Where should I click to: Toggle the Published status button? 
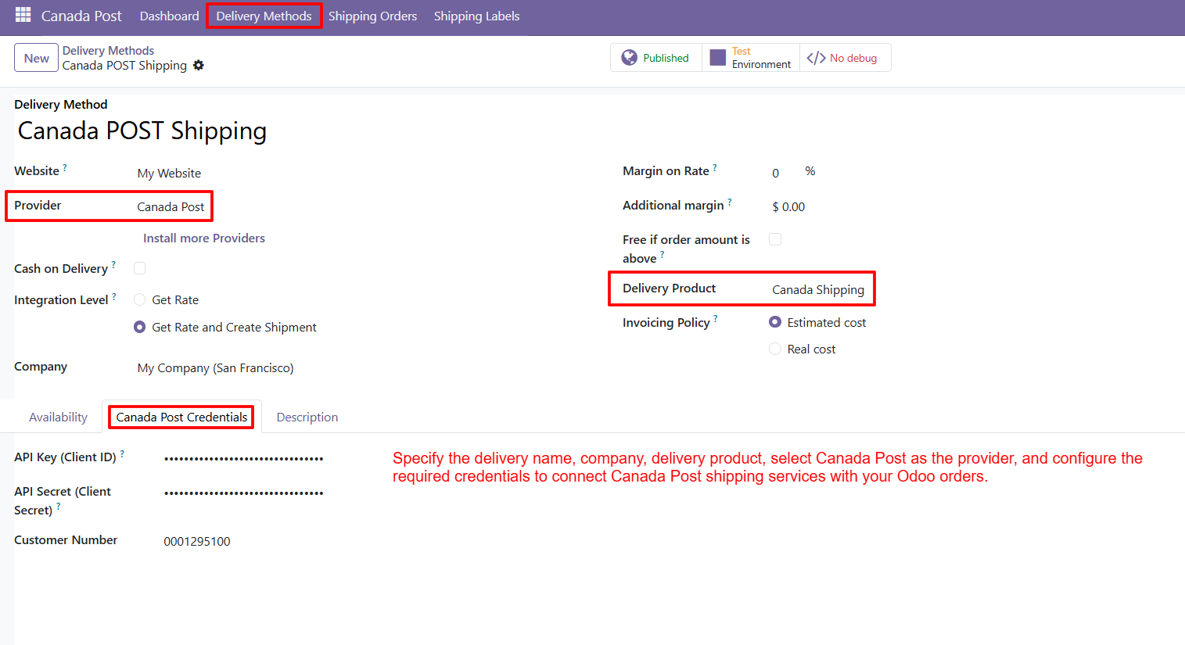(656, 58)
